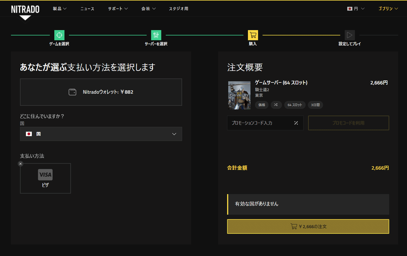
Task: Click the 設定してプレイ play step icon
Action: click(350, 35)
